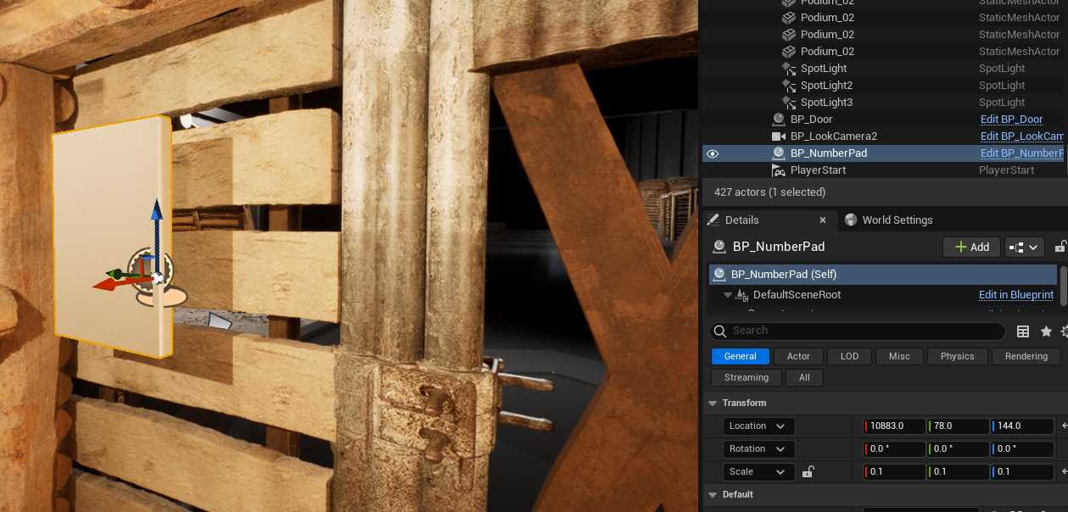Select the PlayerStart row in the outliner

tap(883, 170)
